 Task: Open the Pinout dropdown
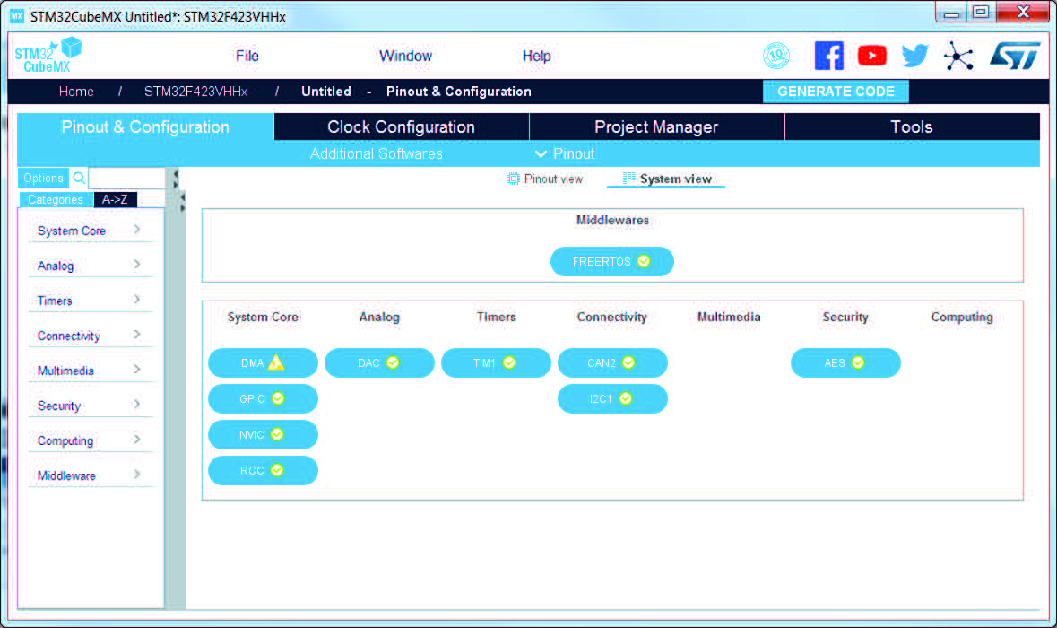(565, 153)
